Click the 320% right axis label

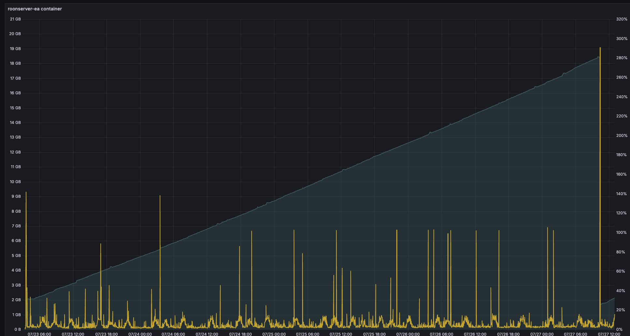[x=622, y=19]
